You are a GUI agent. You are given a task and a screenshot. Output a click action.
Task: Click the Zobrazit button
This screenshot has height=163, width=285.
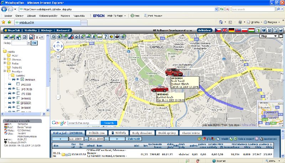(x=134, y=139)
